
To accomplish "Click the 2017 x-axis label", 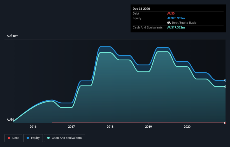I will click(x=71, y=127).
